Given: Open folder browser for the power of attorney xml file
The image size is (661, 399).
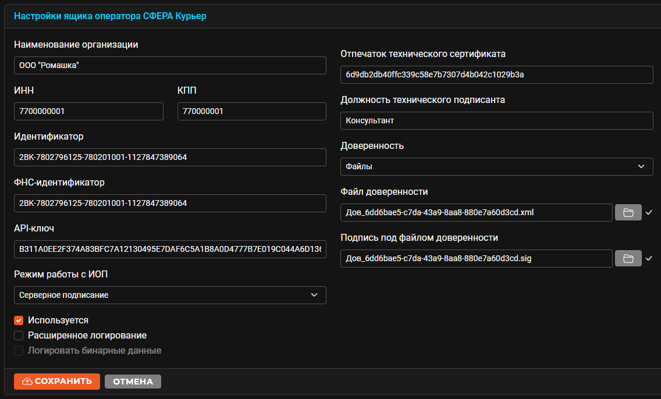Looking at the screenshot, I should [628, 212].
